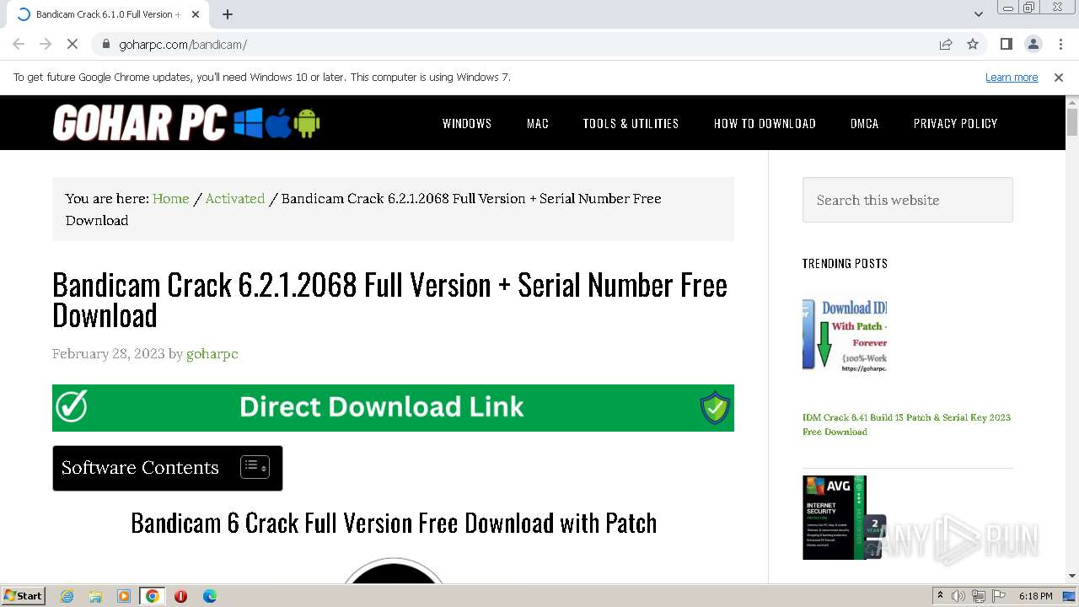Open the Windows Start menu
This screenshot has width=1079, height=607.
[24, 596]
